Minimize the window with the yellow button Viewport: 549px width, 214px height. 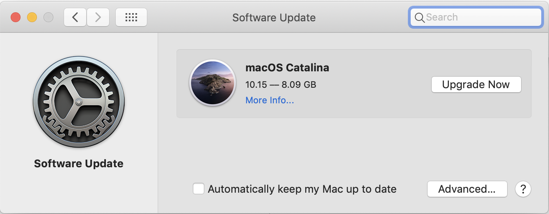tap(32, 17)
